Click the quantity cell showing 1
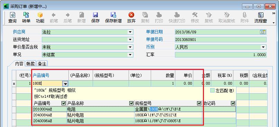The image size is (279, 127). 163,83
